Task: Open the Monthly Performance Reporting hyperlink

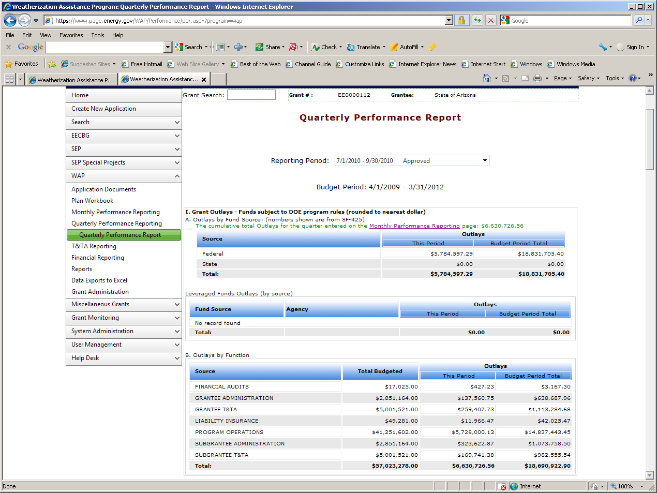Action: (x=414, y=226)
